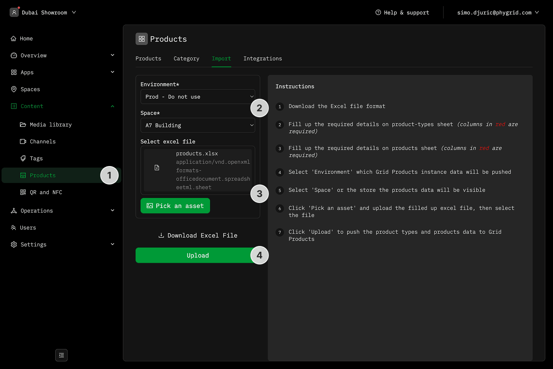This screenshot has width=553, height=369.
Task: Open the Environment dropdown
Action: pos(197,97)
